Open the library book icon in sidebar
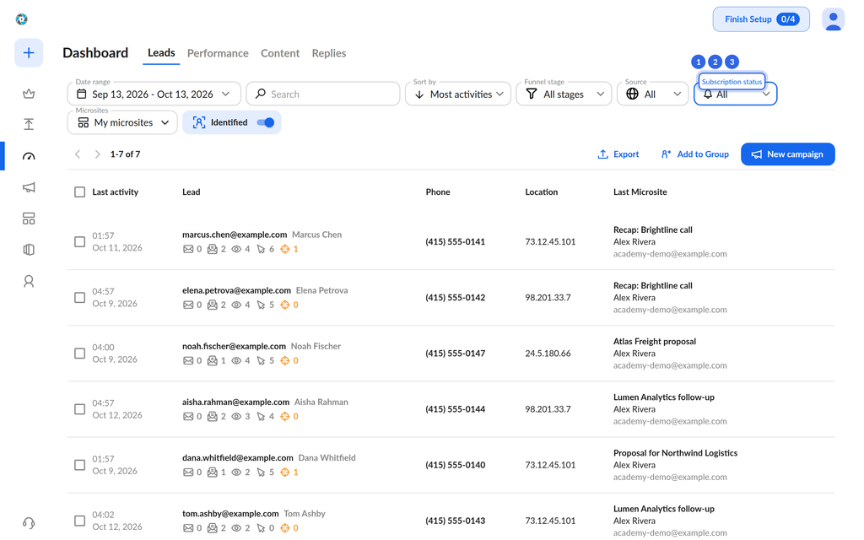Image resolution: width=864 pixels, height=540 pixels. click(x=29, y=250)
